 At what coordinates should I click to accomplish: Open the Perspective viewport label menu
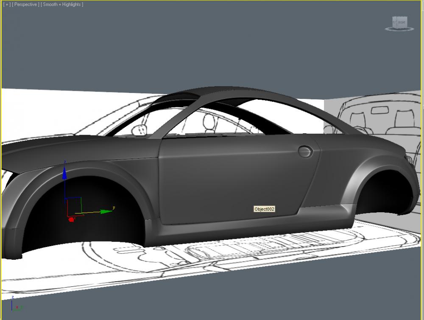(x=26, y=4)
